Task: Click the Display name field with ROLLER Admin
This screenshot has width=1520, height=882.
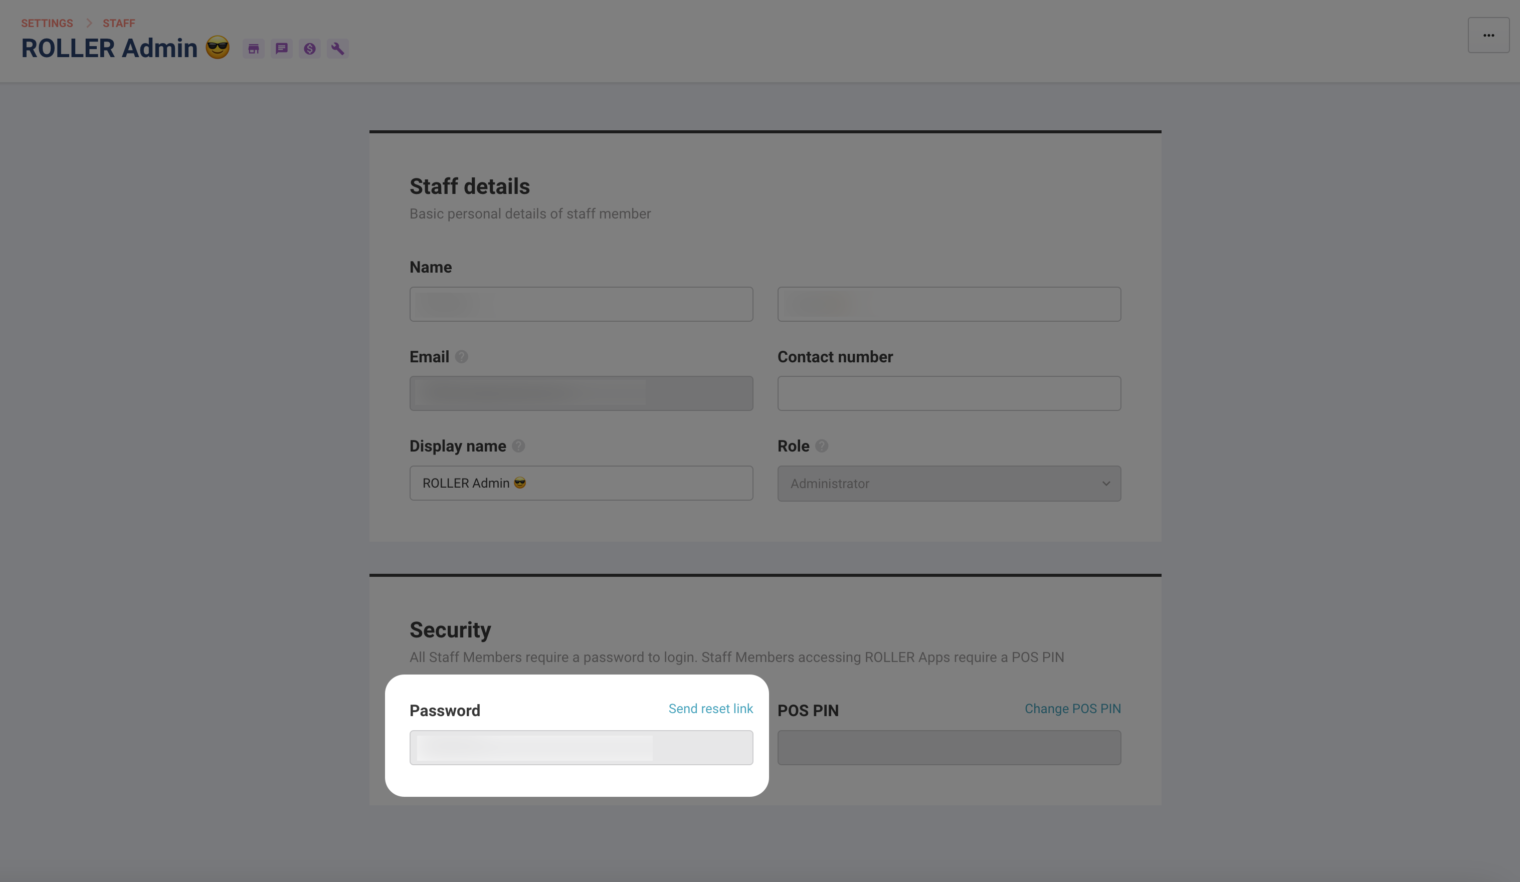Action: [x=582, y=484]
